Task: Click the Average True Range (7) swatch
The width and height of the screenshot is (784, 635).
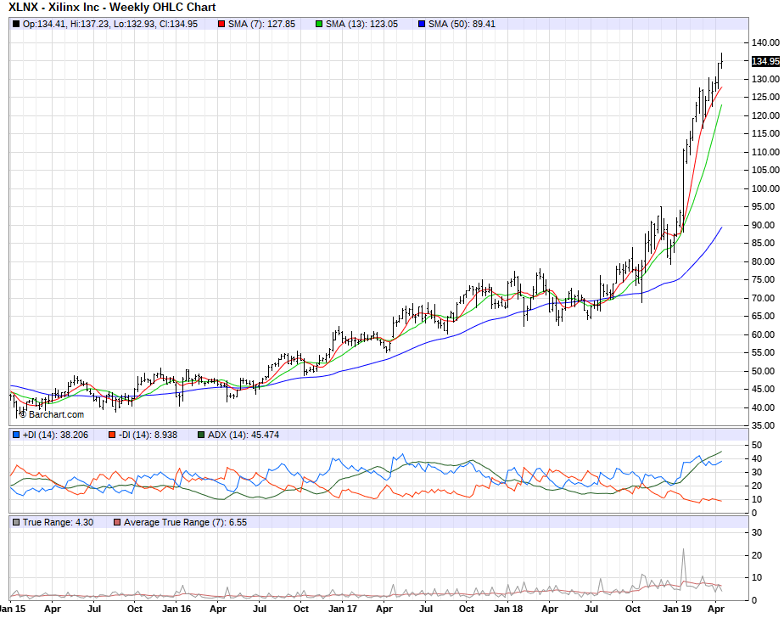Action: (x=117, y=522)
